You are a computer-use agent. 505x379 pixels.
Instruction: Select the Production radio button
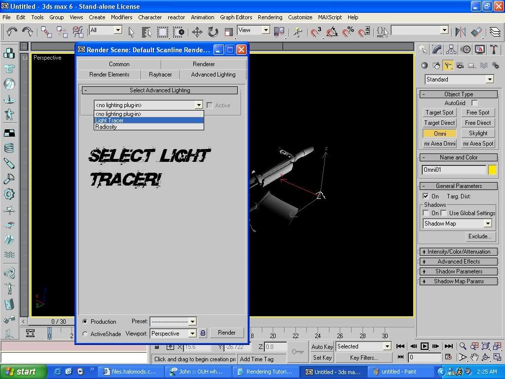[x=85, y=321]
